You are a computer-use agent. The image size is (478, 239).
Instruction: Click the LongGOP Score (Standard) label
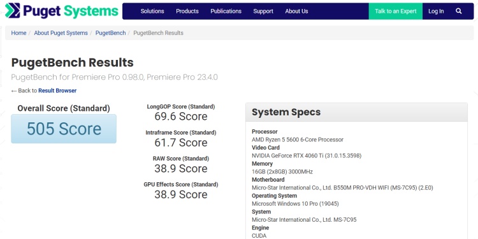[181, 106]
